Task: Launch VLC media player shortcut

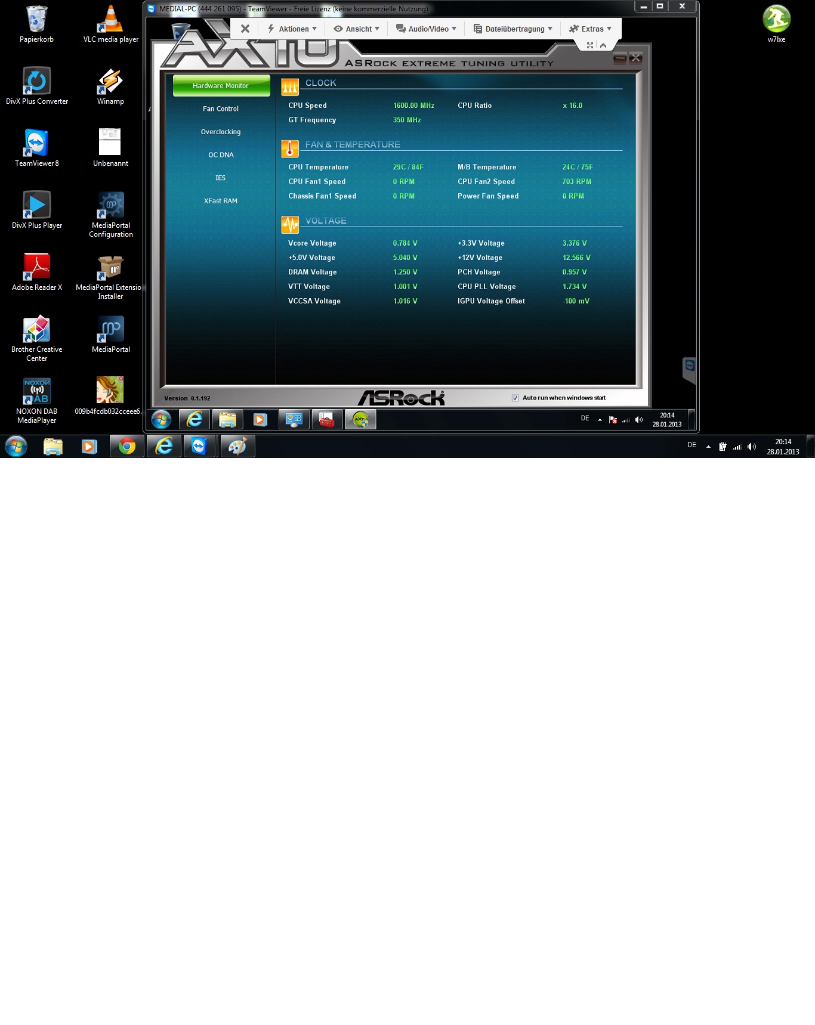Action: point(110,24)
